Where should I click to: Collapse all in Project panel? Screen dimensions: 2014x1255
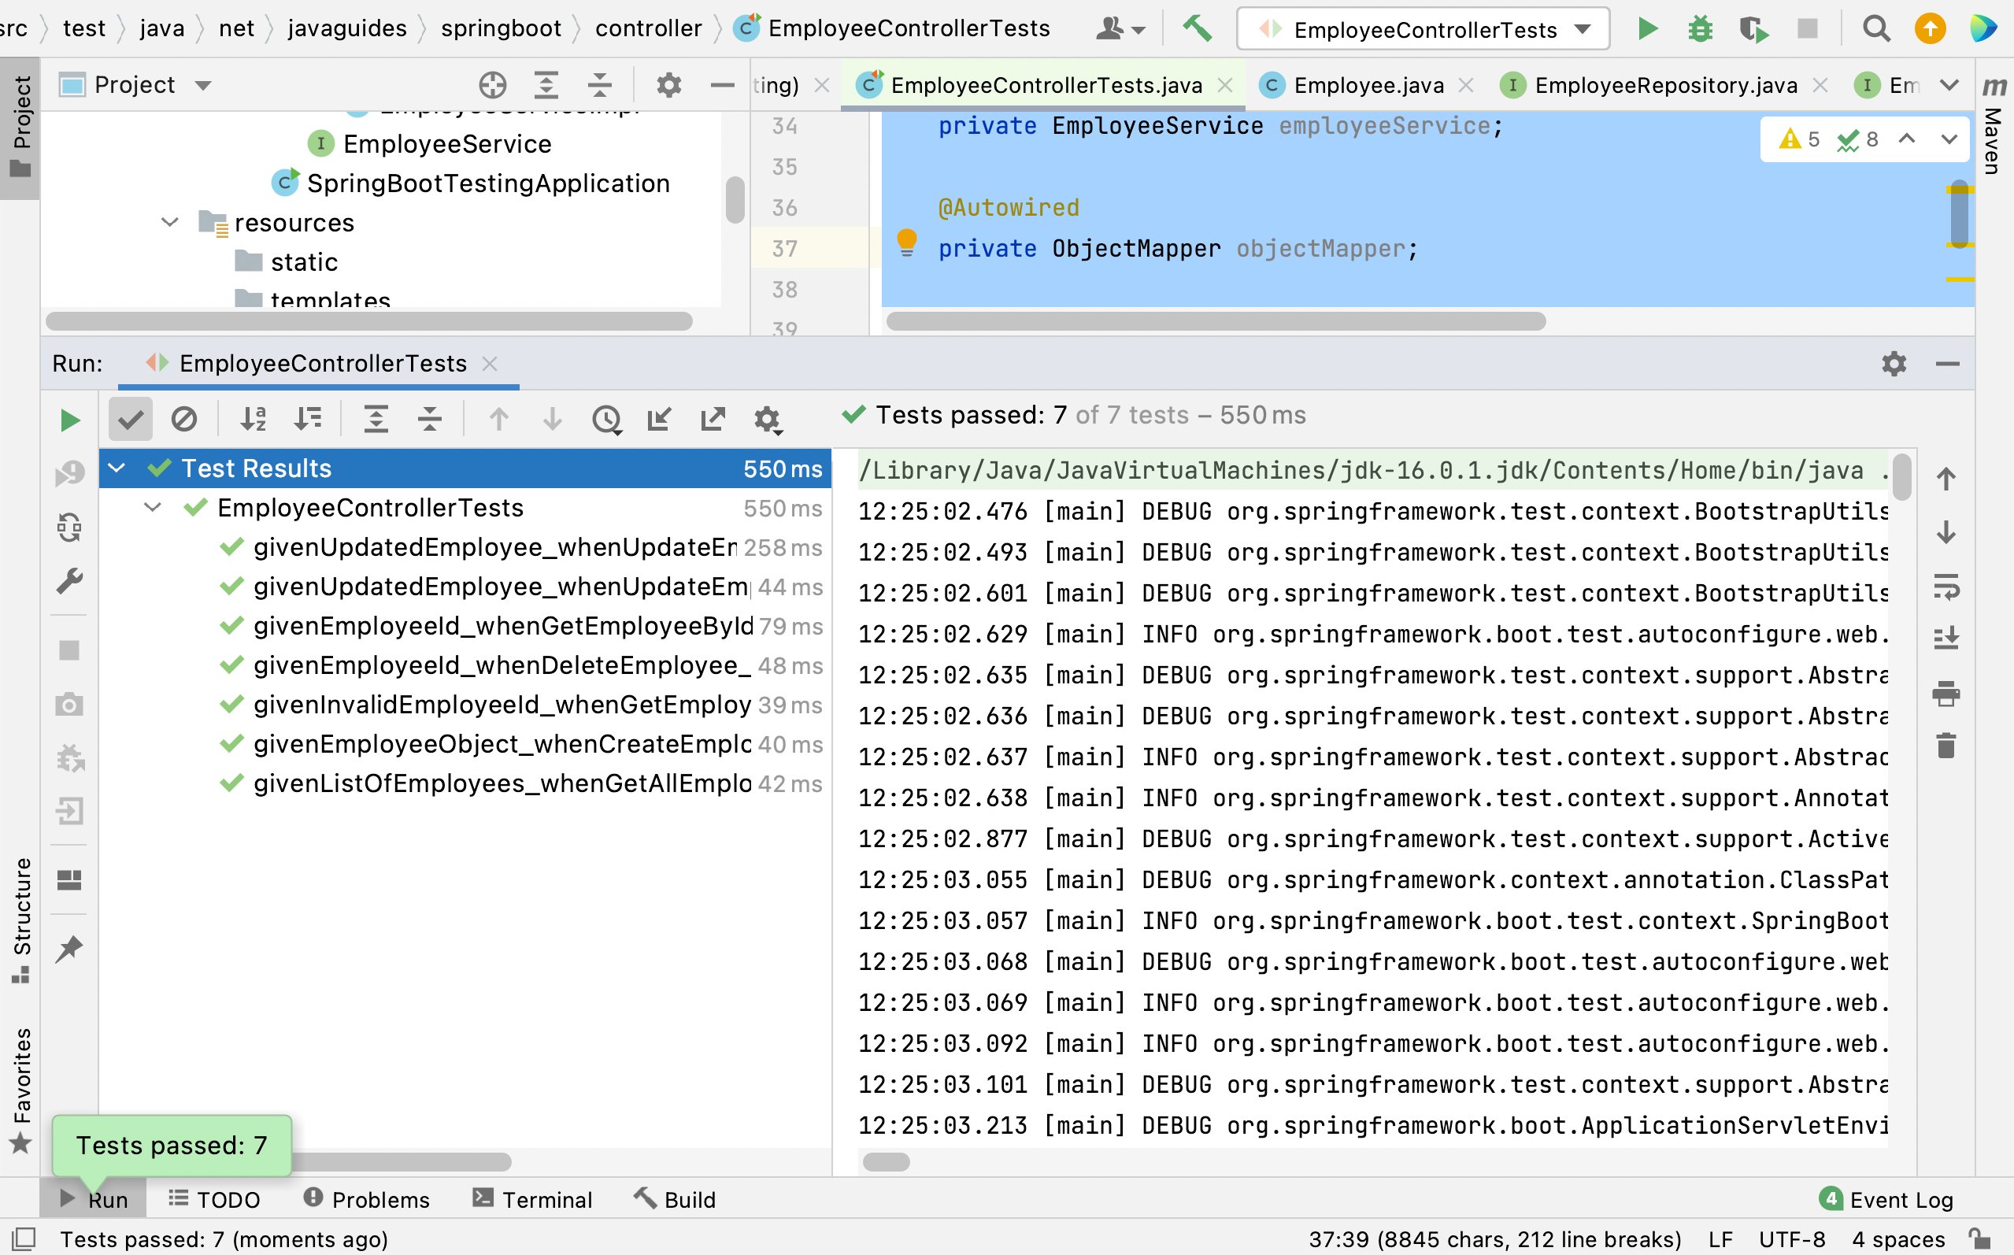pyautogui.click(x=599, y=85)
